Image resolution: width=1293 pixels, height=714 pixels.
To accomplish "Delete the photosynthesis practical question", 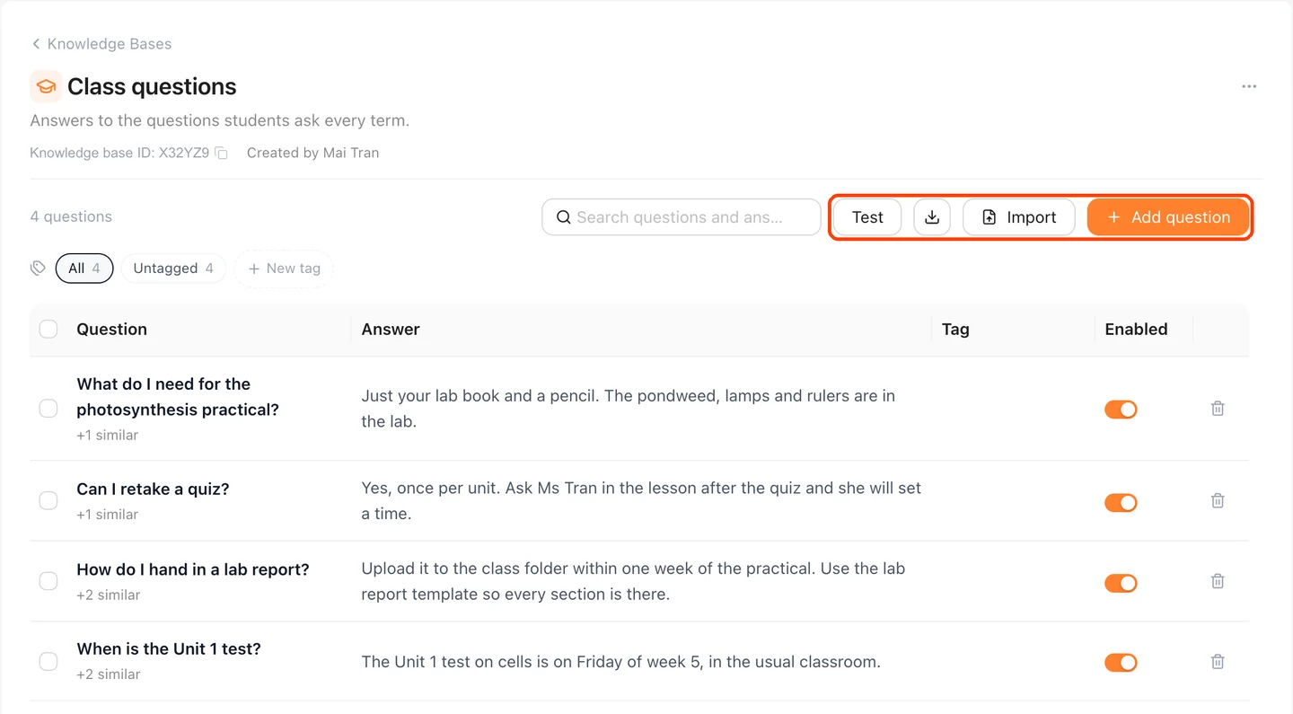I will pos(1218,409).
